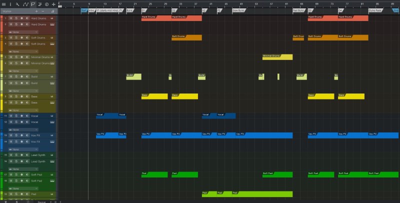Click track 9 Bass color strip
This screenshot has width=400, height=203.
point(1,96)
